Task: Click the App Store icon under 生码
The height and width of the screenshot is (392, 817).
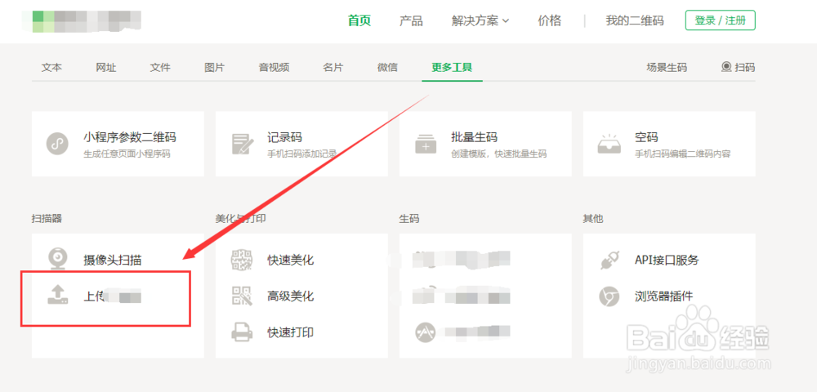Action: click(425, 332)
